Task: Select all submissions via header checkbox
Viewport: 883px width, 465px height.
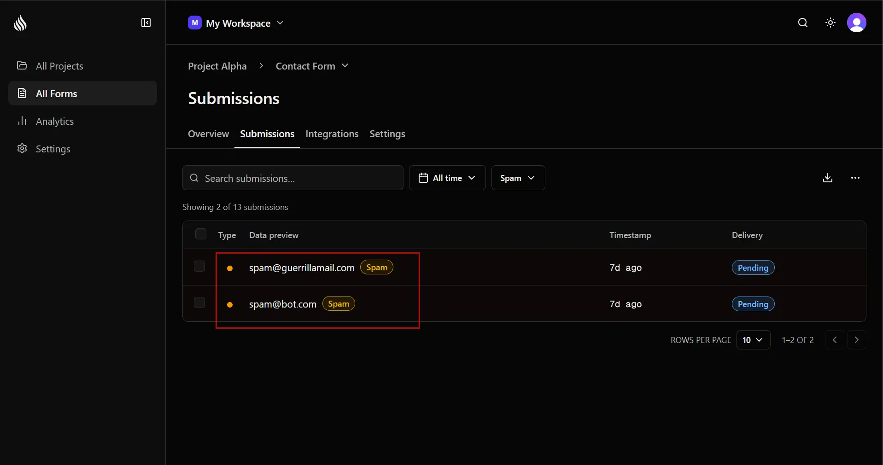Action: coord(201,234)
